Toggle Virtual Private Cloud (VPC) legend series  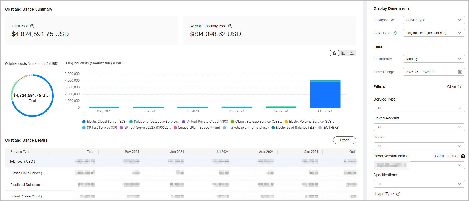(205, 122)
